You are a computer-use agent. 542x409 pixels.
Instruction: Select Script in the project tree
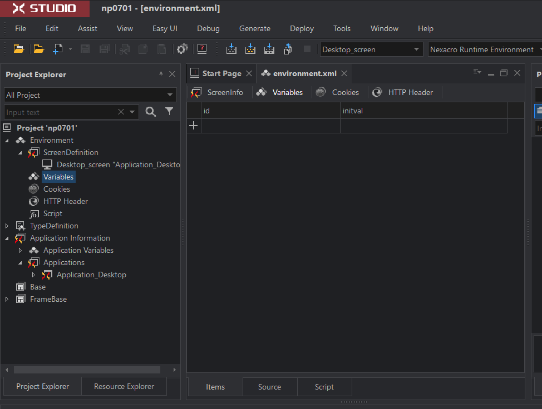[x=52, y=213]
